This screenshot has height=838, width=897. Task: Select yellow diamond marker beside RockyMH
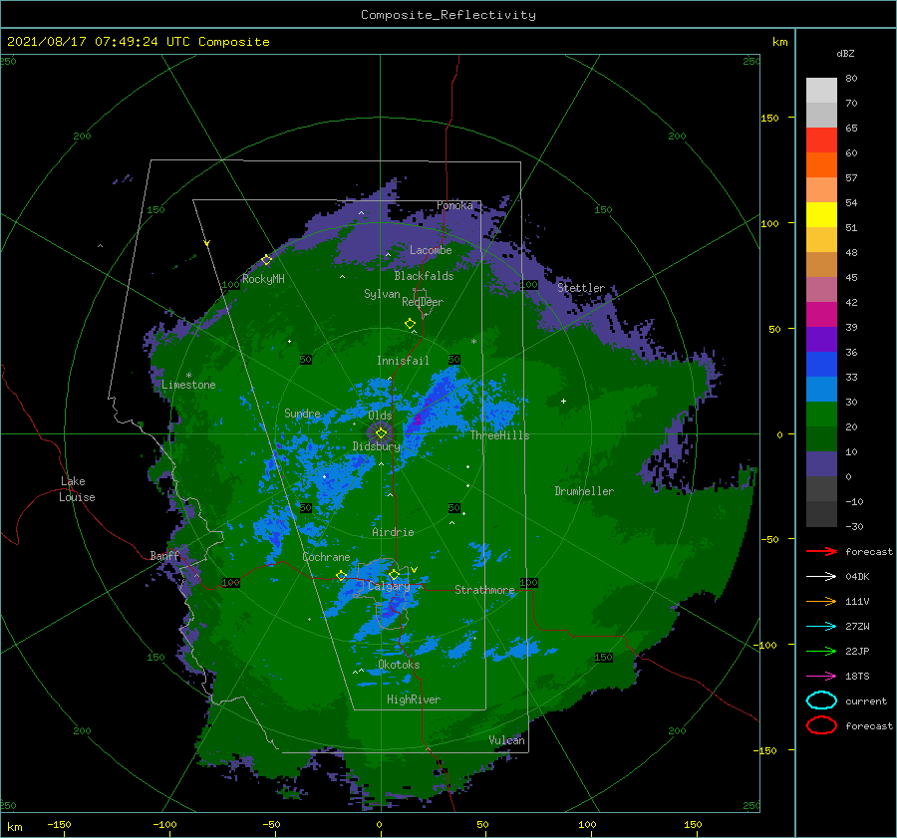coord(266,260)
